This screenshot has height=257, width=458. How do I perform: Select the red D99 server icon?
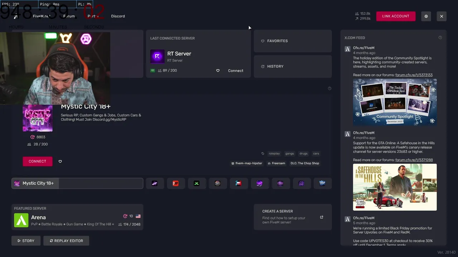click(x=175, y=183)
